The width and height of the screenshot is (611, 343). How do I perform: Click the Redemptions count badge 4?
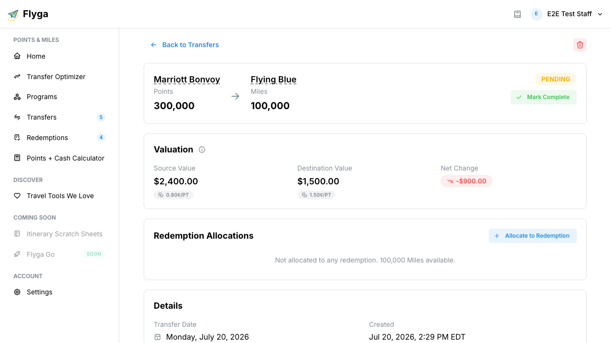[101, 138]
